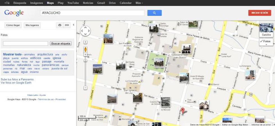The width and height of the screenshot is (275, 126).
Task: Collapse the left panel with the arrow
Action: tap(74, 25)
